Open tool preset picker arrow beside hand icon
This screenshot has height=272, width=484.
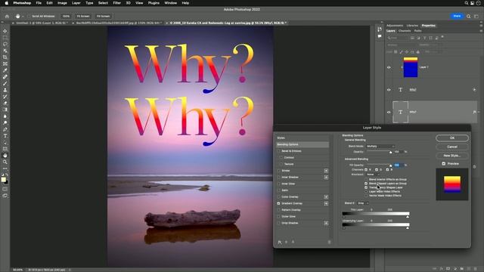tap(23, 16)
